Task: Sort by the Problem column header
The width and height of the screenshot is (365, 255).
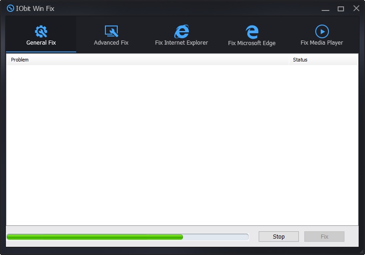Action: pos(147,60)
